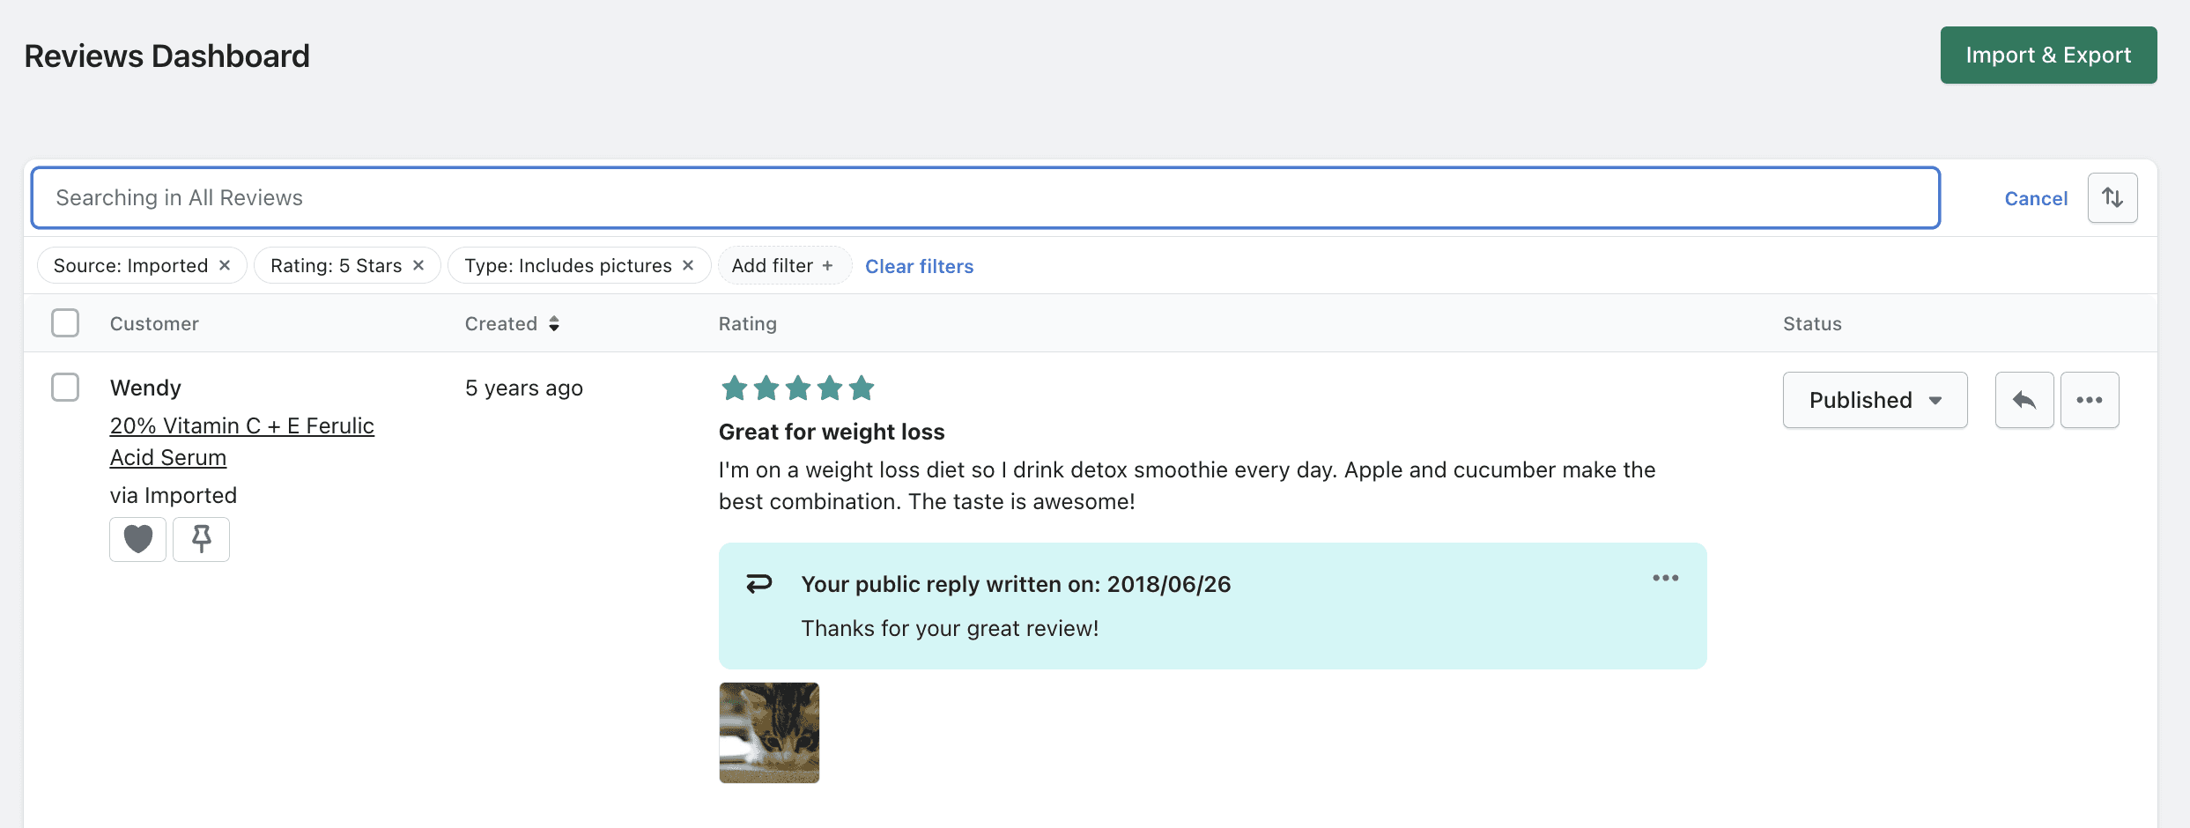The image size is (2190, 828).
Task: Click the sort arrows button next to Cancel
Action: coord(2112,197)
